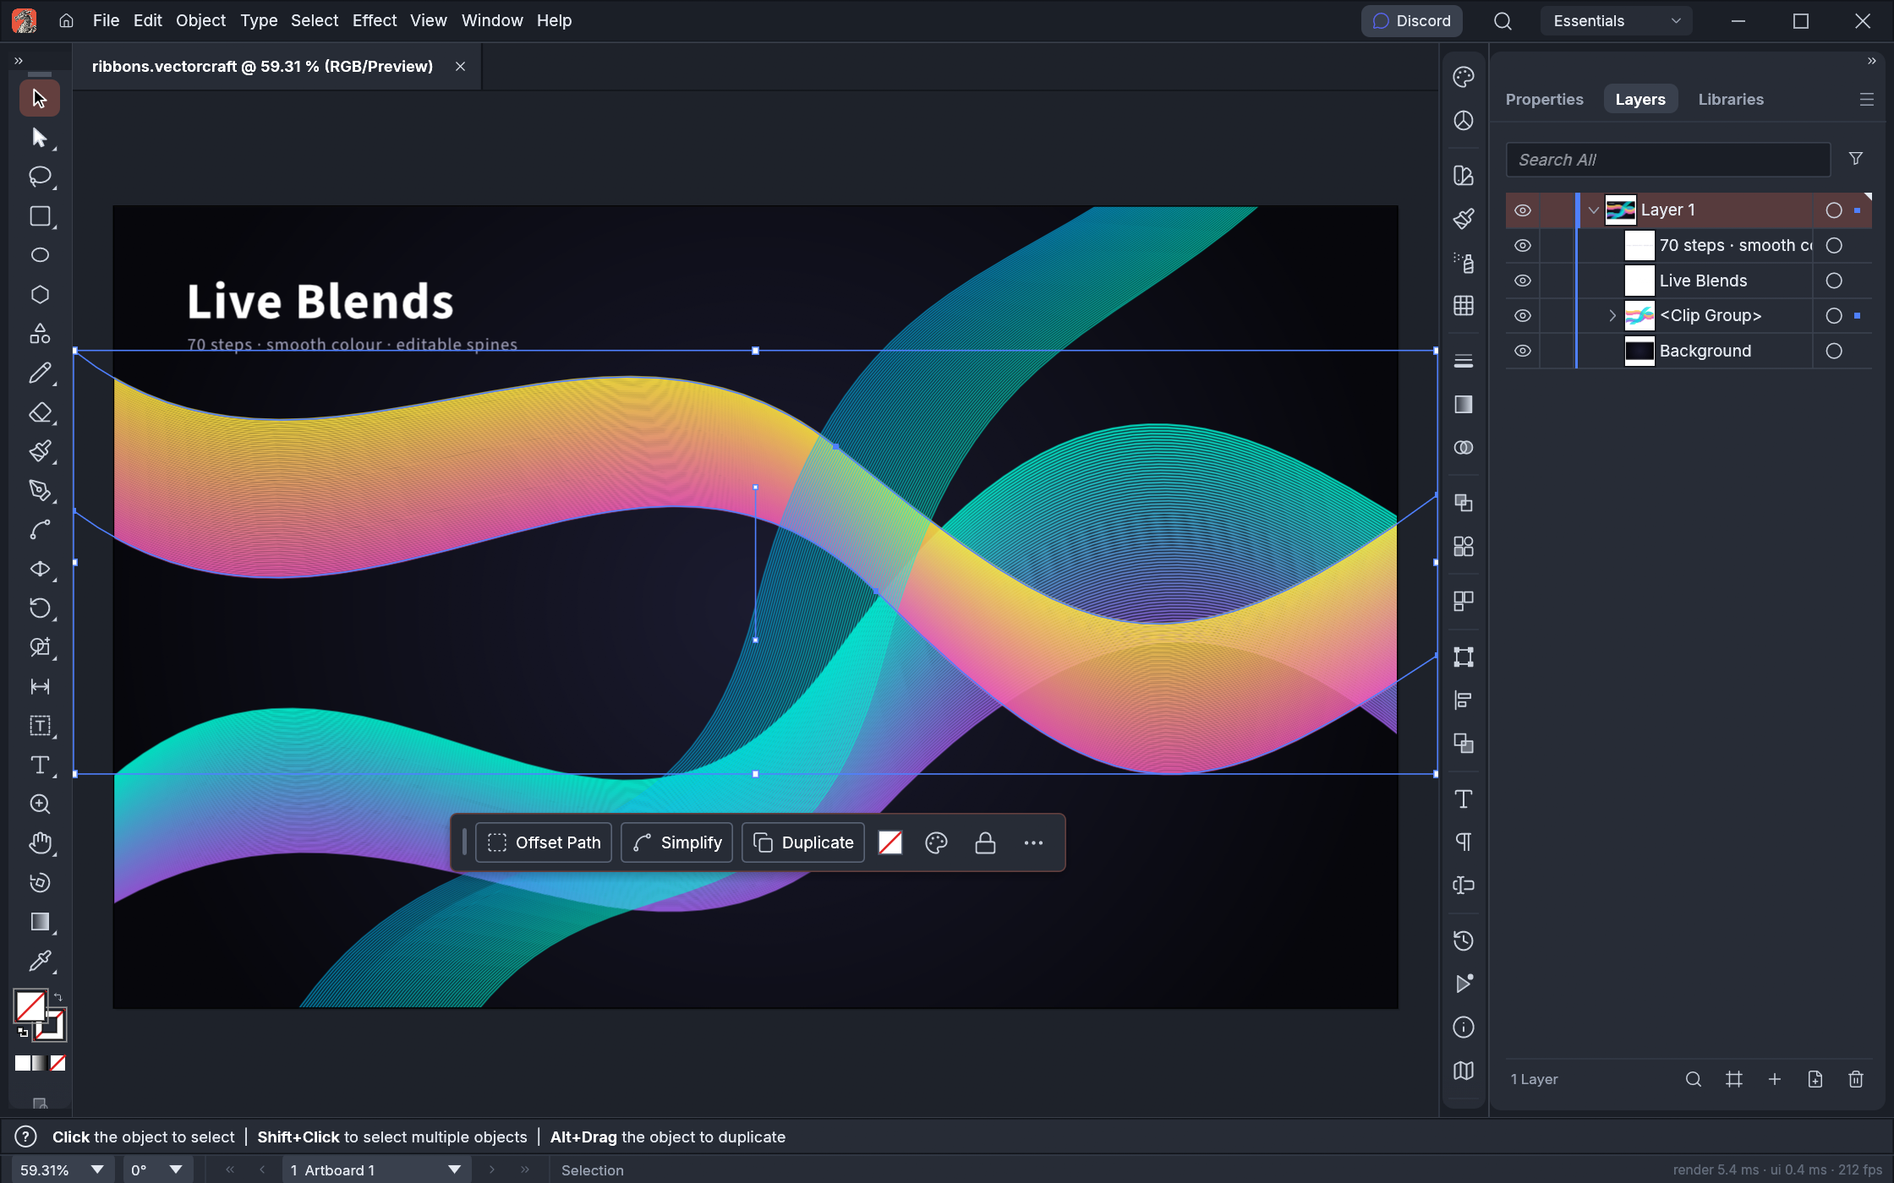Toggle visibility of Live Blends layer
Viewport: 1894px width, 1183px height.
click(1522, 281)
